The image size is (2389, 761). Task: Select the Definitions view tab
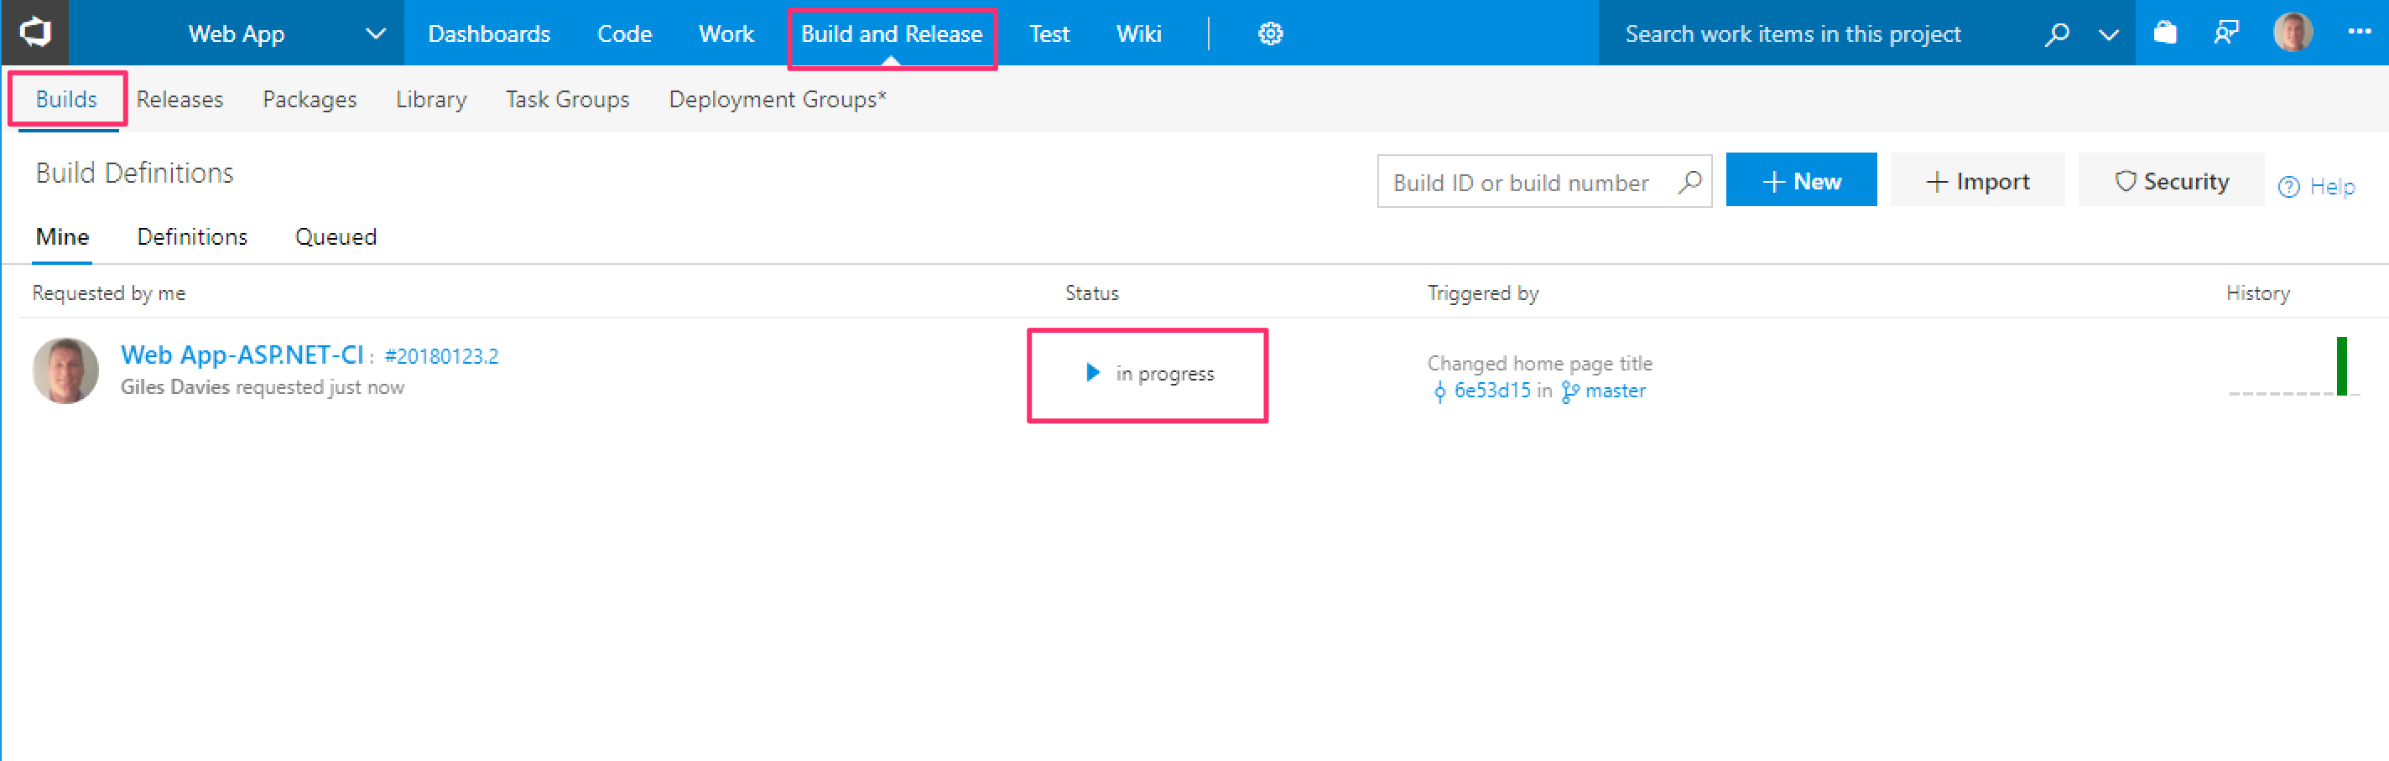(x=192, y=236)
